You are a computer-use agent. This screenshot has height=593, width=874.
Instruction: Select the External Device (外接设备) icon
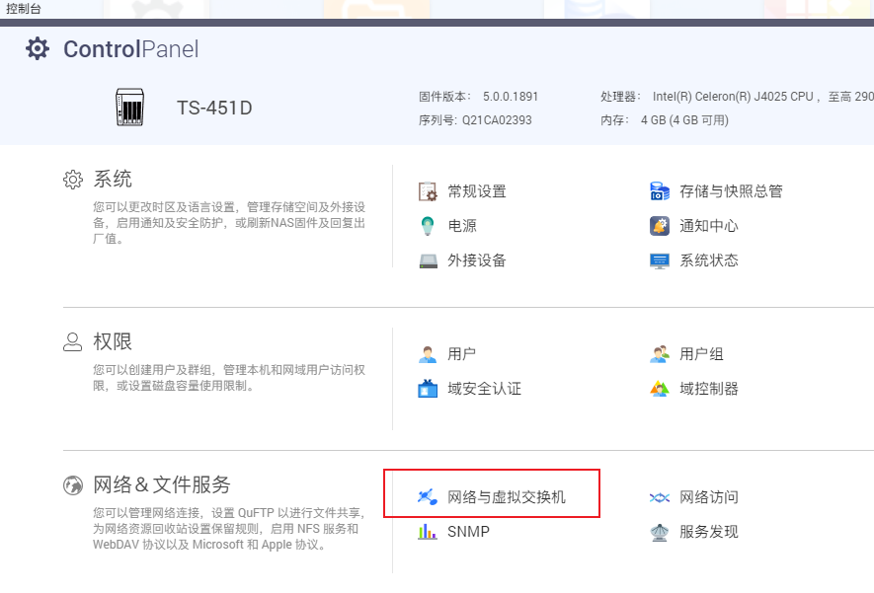tap(428, 260)
